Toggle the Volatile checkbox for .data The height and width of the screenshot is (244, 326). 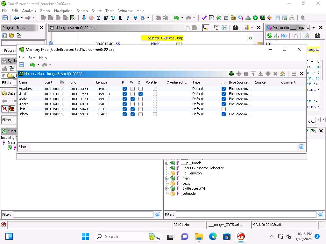(155, 99)
